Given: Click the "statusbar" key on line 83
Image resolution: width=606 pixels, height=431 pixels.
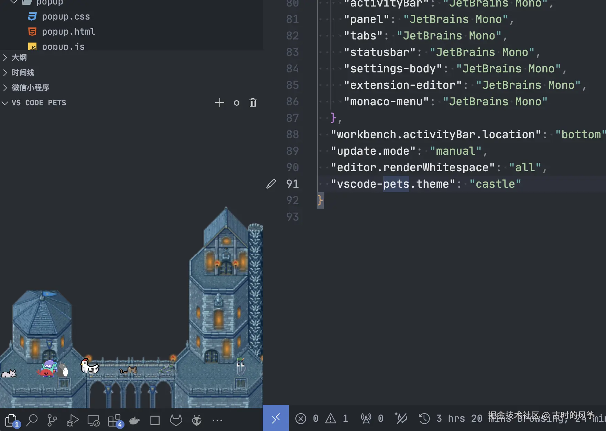Looking at the screenshot, I should click(380, 52).
